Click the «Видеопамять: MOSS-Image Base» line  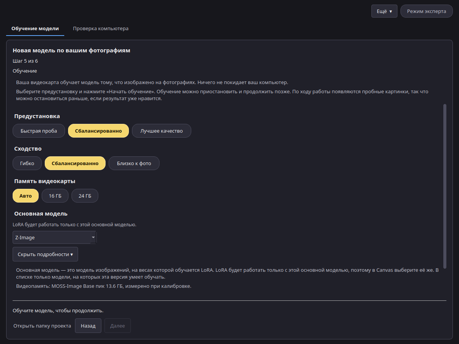coord(104,286)
